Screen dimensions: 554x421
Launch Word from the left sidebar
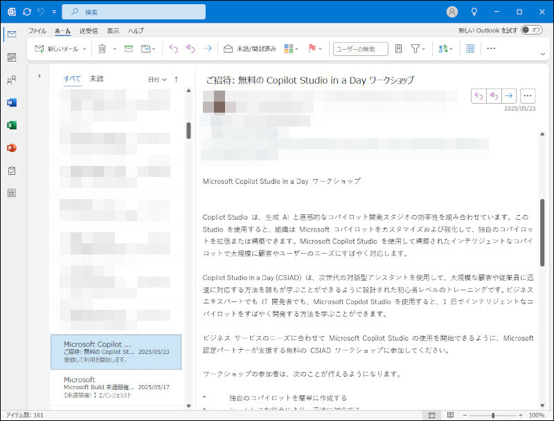coord(12,103)
